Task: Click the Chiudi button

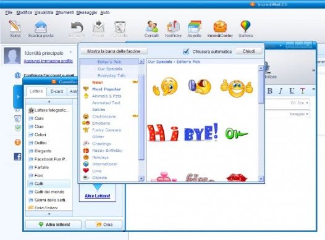Action: [249, 51]
